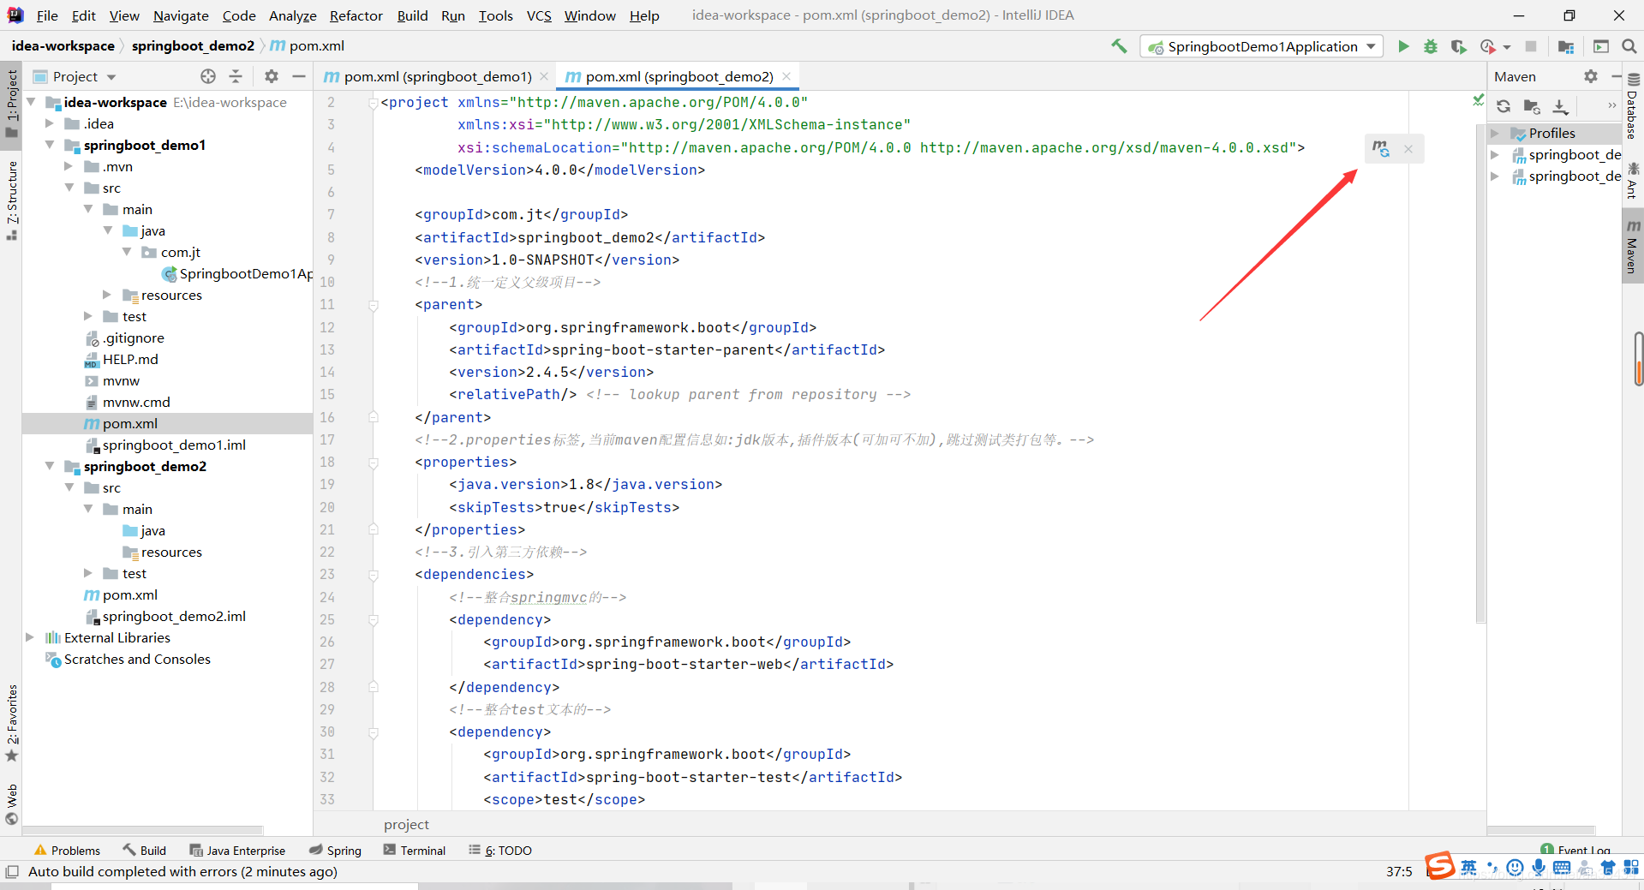
Task: Click editor vertical scrollbar
Action: pos(1480,373)
